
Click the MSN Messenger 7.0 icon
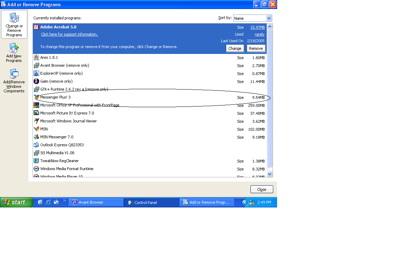36,137
